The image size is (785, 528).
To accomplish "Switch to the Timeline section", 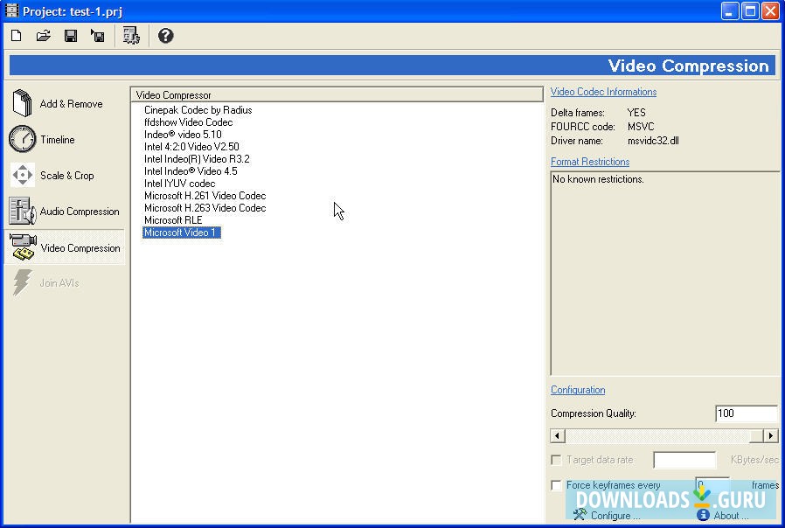I will click(x=57, y=140).
